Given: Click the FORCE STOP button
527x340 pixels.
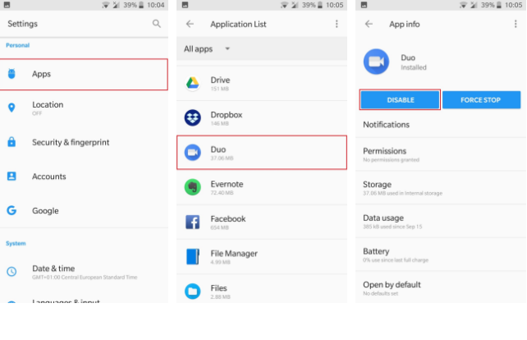Looking at the screenshot, I should click(x=481, y=100).
